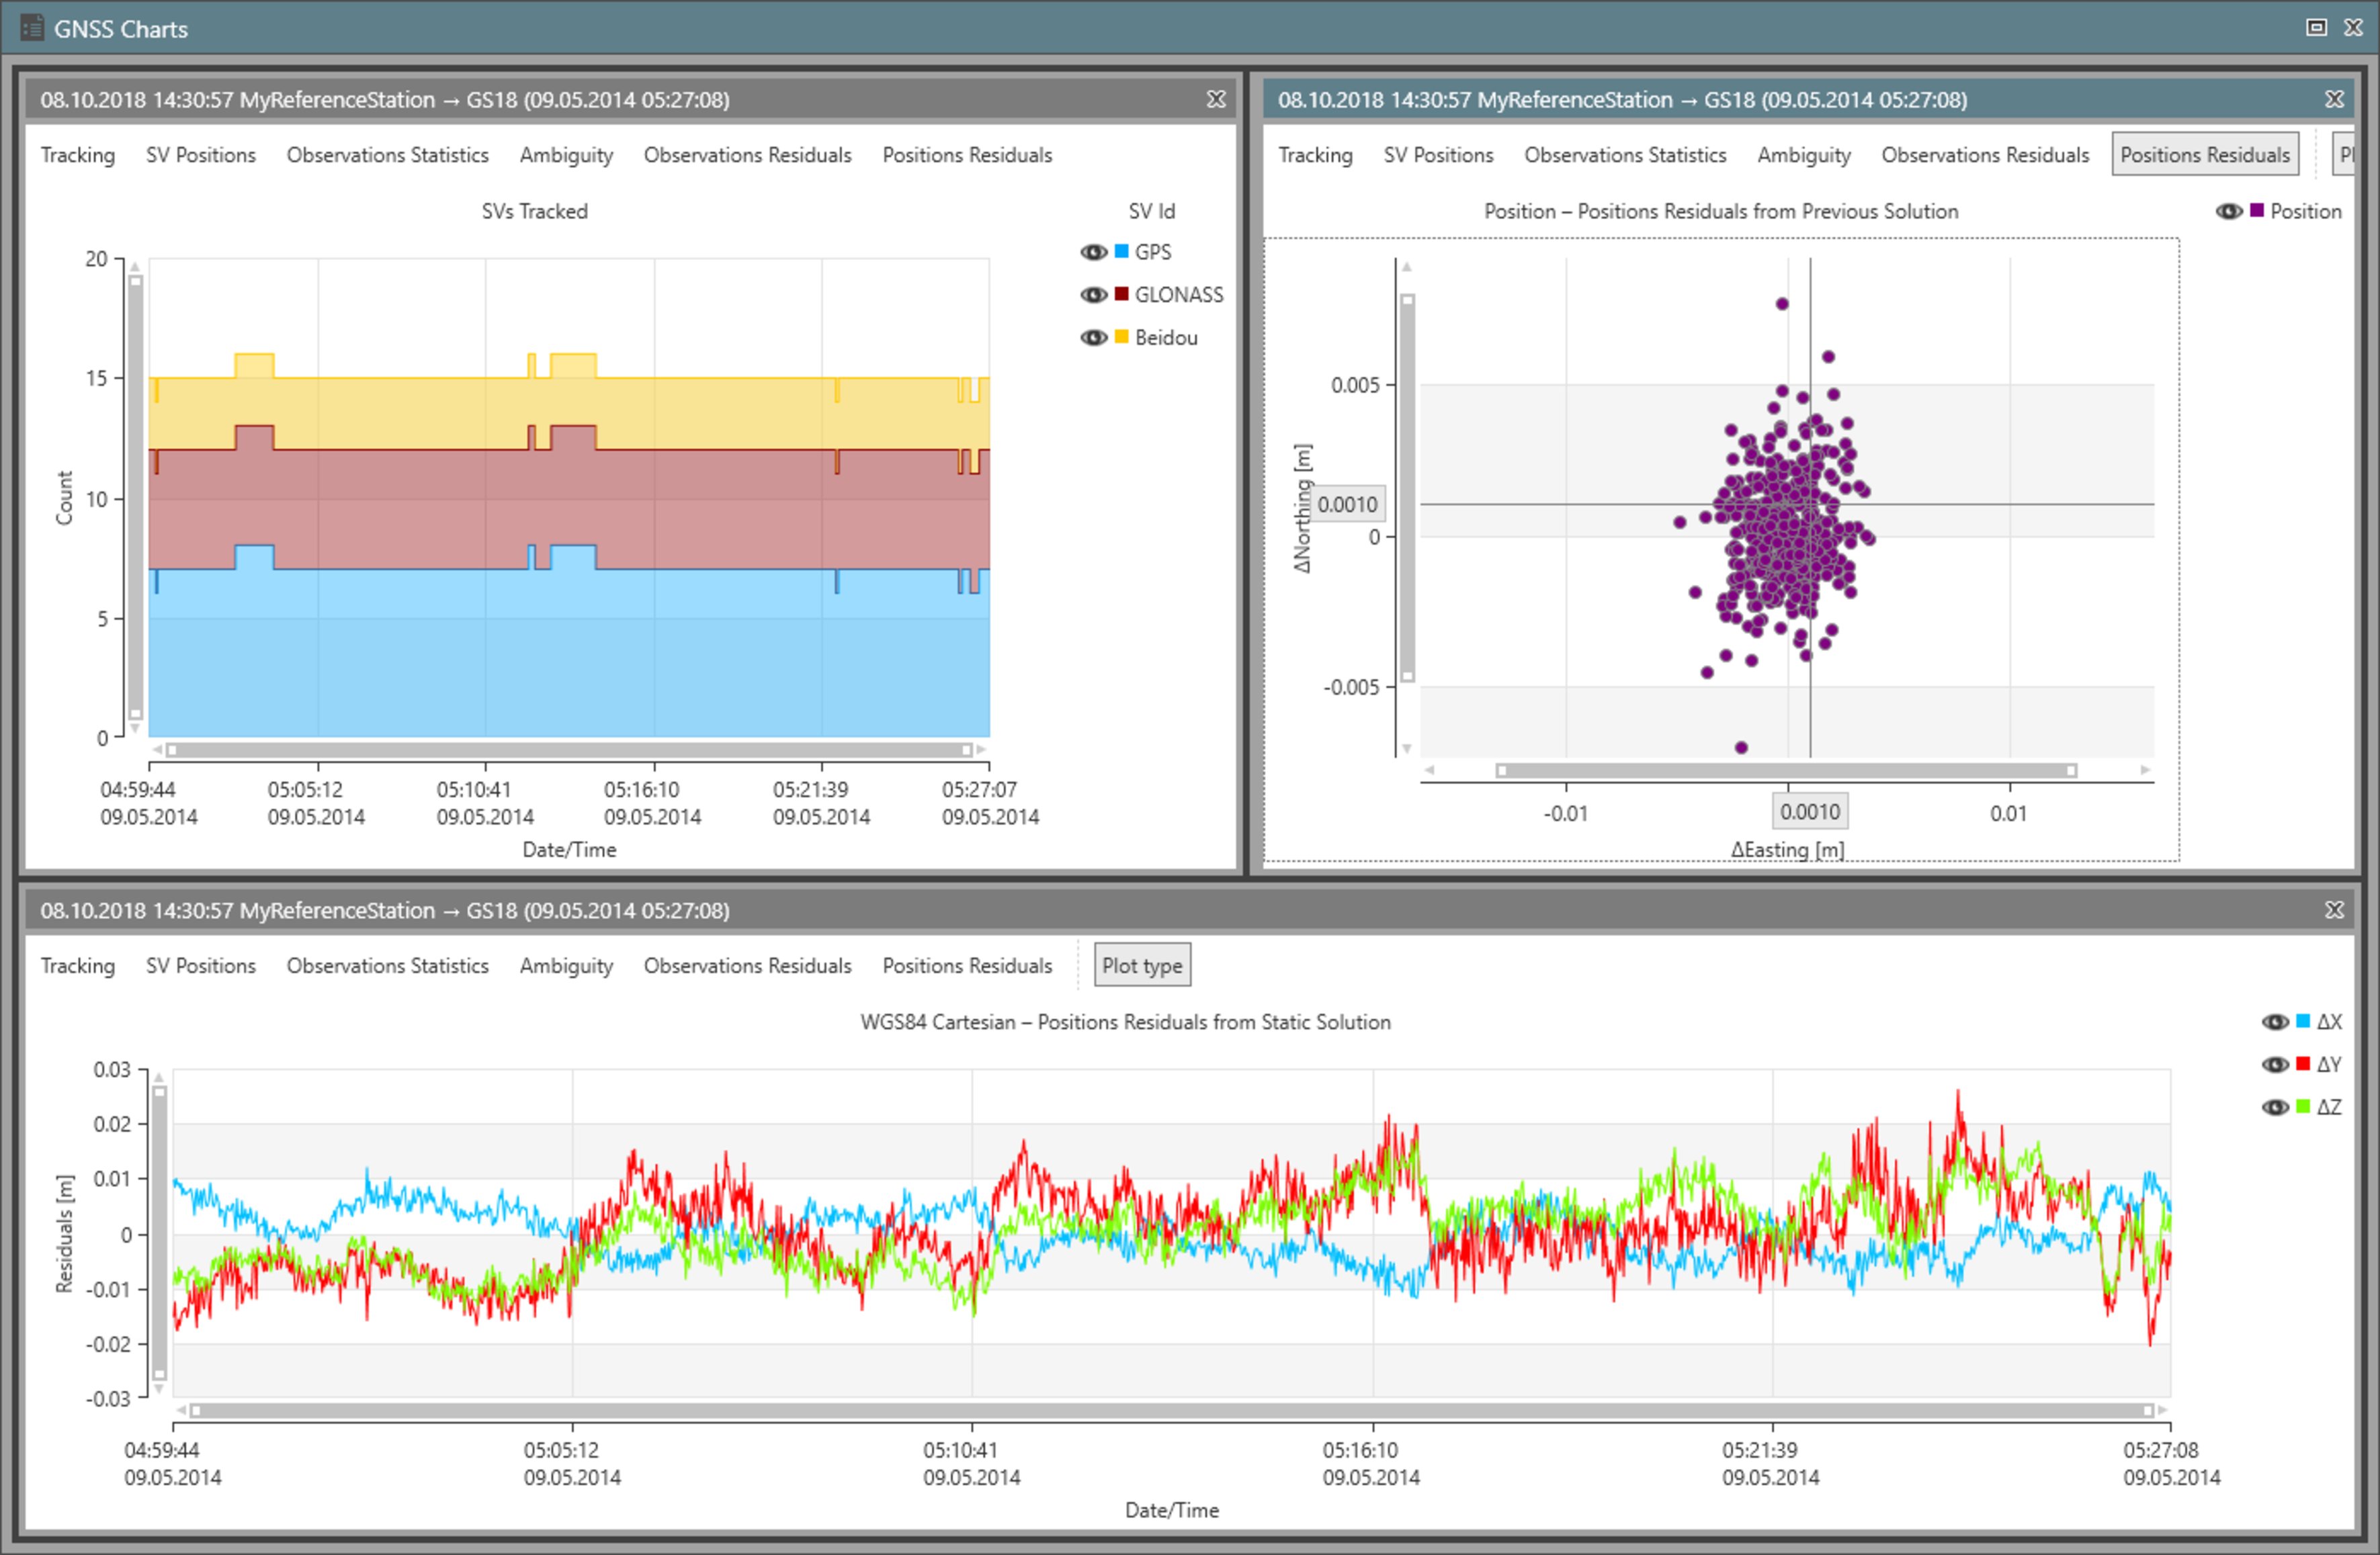The height and width of the screenshot is (1555, 2380).
Task: Click partially hidden tab after Positions Residuals
Action: [2343, 155]
